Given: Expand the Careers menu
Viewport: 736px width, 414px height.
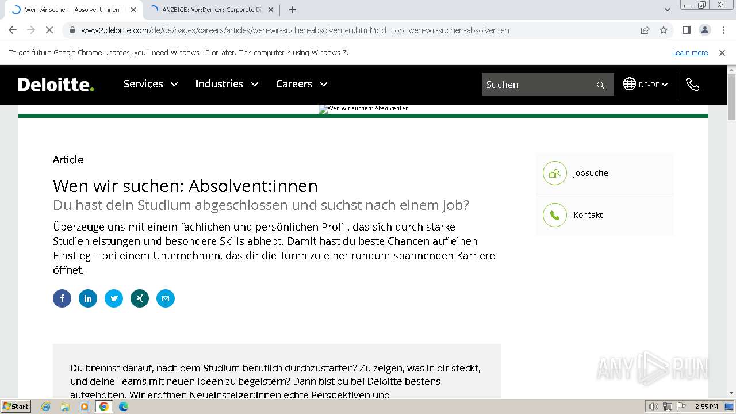Looking at the screenshot, I should (302, 84).
